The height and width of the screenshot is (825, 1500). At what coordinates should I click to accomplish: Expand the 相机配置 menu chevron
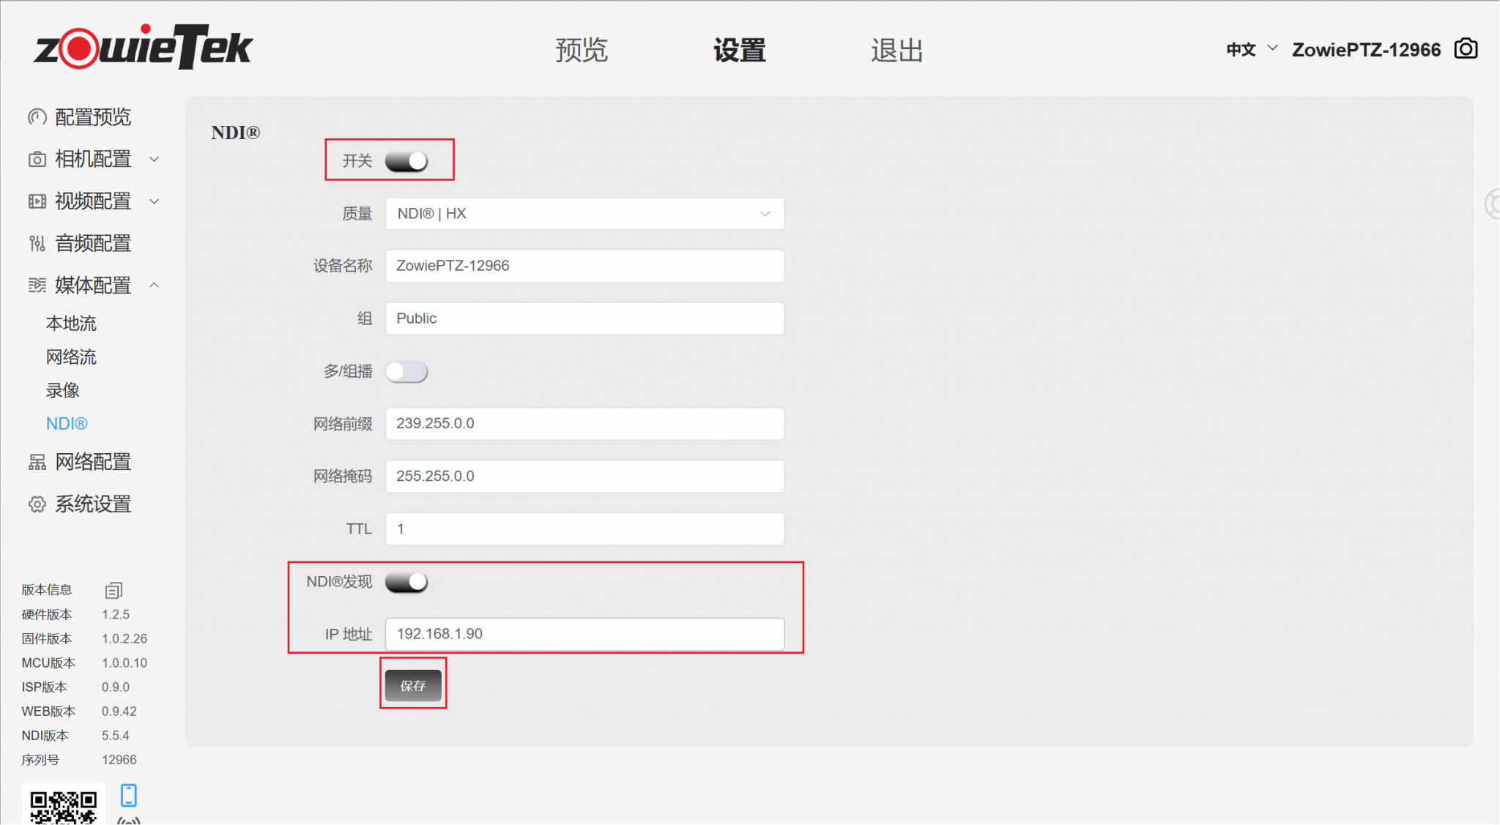click(155, 159)
